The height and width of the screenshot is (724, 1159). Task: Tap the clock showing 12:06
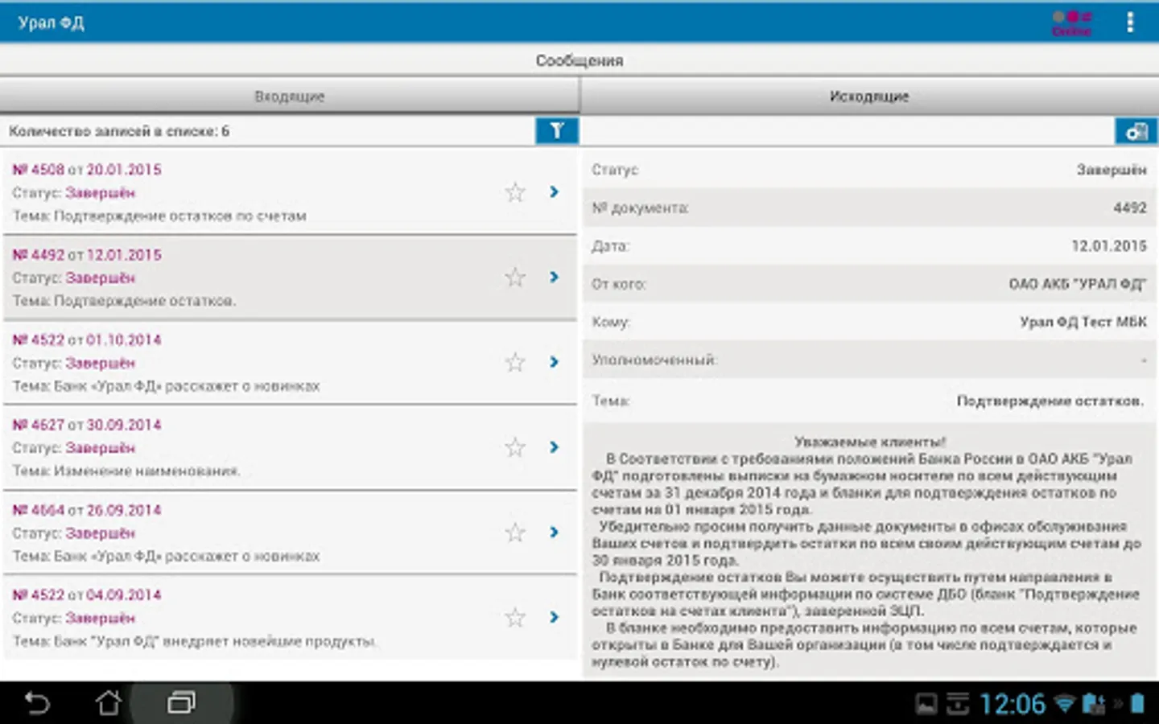(x=1012, y=705)
